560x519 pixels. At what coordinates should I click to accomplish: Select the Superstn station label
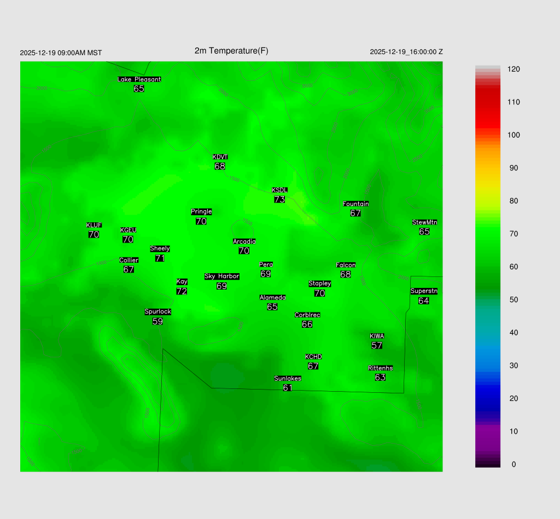point(424,291)
